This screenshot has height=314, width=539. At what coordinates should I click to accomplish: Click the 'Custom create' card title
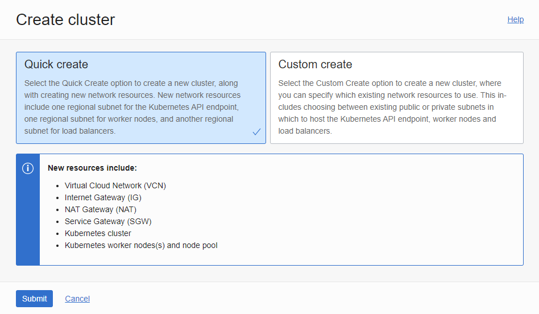pos(315,64)
